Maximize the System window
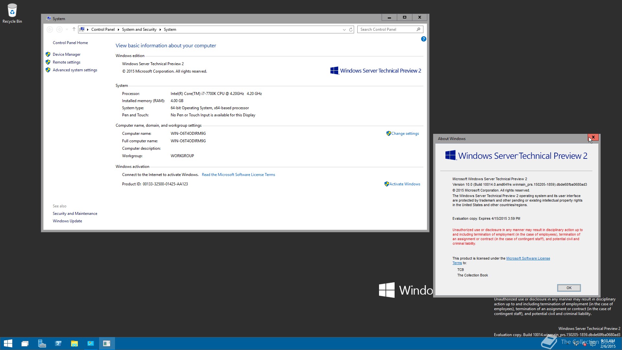The height and width of the screenshot is (350, 622). (404, 17)
